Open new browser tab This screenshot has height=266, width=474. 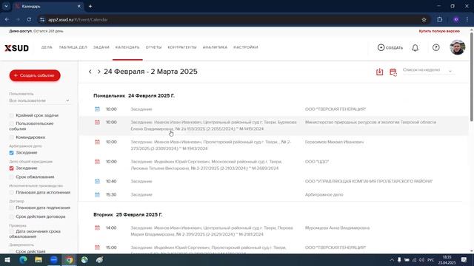click(90, 7)
